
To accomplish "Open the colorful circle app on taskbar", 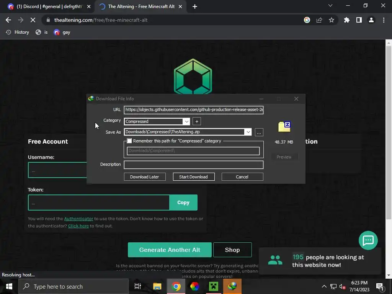I will tap(194, 286).
